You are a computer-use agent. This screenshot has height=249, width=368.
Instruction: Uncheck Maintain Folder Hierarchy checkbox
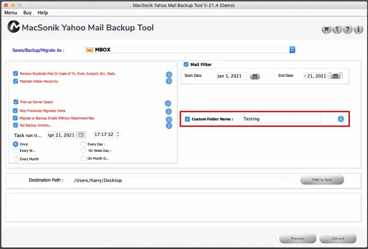[x=16, y=81]
